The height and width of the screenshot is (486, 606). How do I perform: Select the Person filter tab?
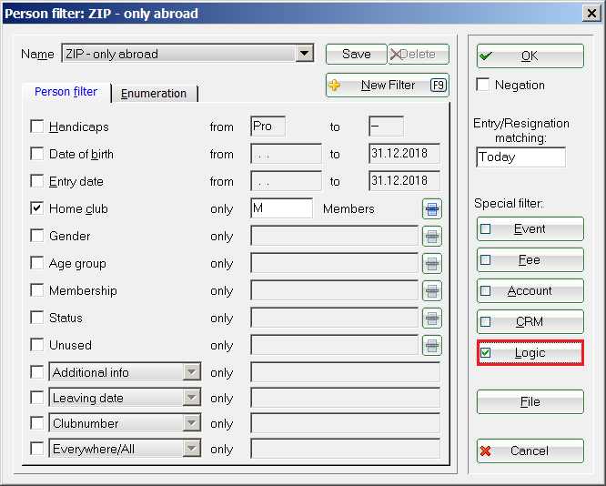click(x=66, y=92)
